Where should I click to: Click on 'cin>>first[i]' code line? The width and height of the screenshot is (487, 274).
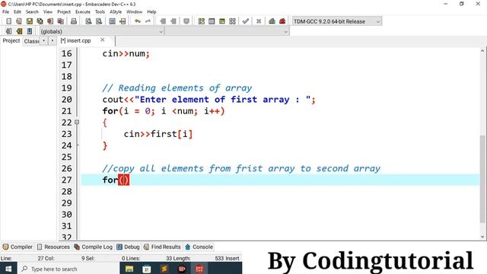click(x=158, y=134)
